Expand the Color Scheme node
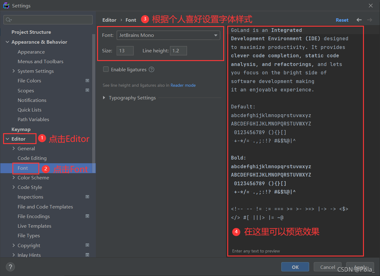380x276 pixels. [x=14, y=177]
